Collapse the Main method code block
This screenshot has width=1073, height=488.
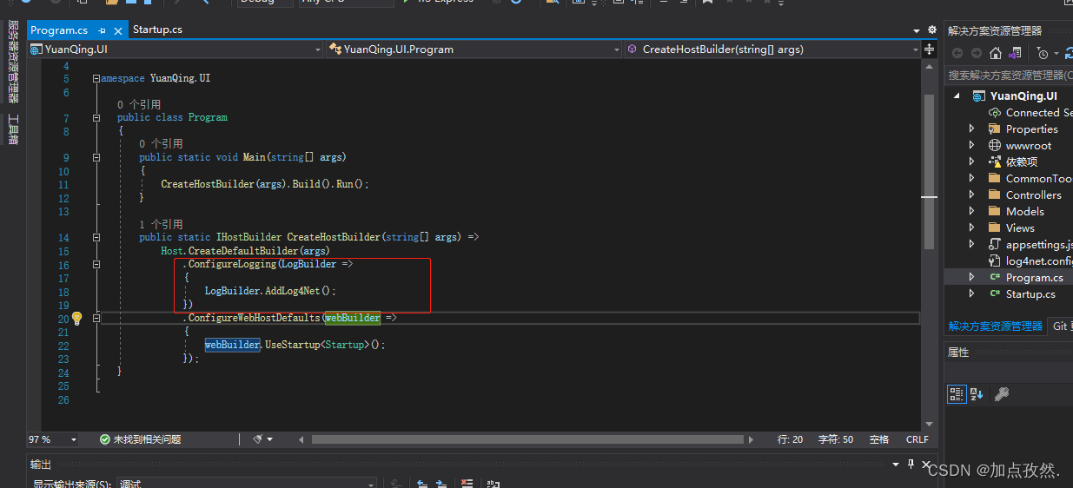click(x=96, y=157)
